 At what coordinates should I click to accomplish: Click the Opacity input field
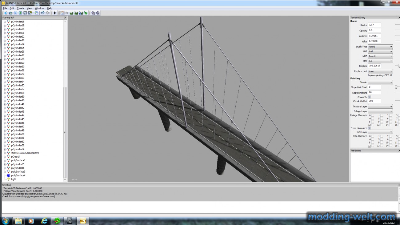point(374,30)
